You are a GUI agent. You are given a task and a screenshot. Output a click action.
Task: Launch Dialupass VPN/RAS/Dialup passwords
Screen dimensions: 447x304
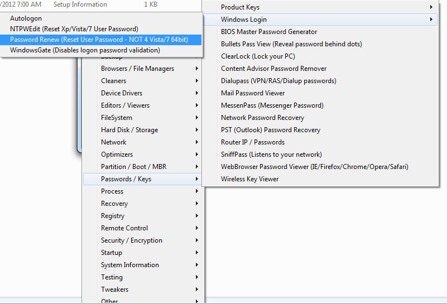pyautogui.click(x=320, y=81)
